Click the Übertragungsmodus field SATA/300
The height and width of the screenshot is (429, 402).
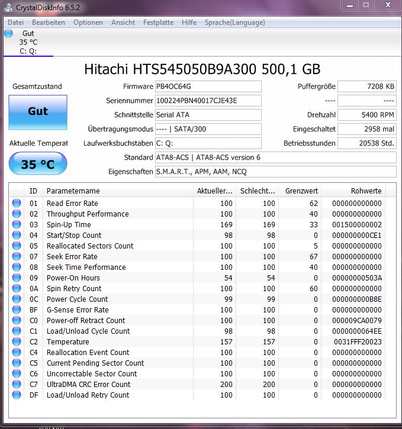(x=208, y=129)
